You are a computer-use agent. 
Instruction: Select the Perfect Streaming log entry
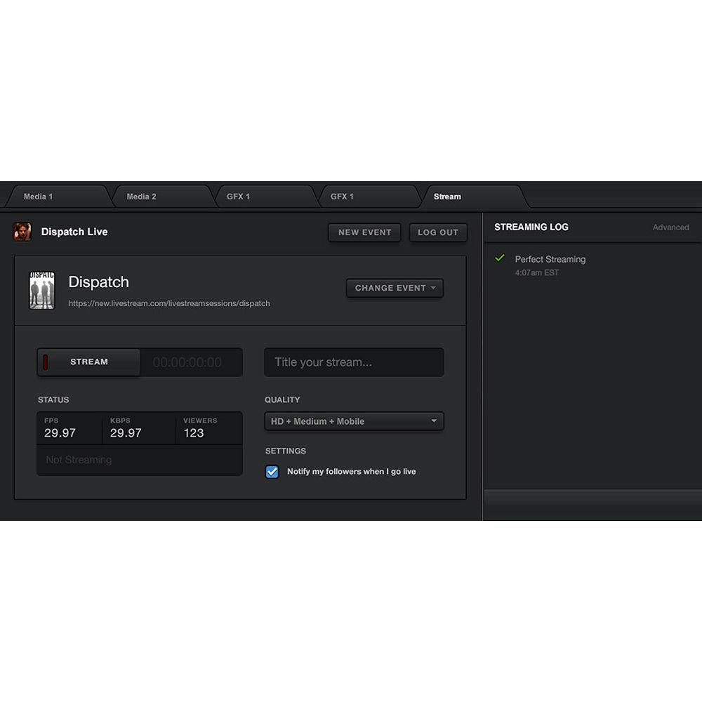coord(550,259)
